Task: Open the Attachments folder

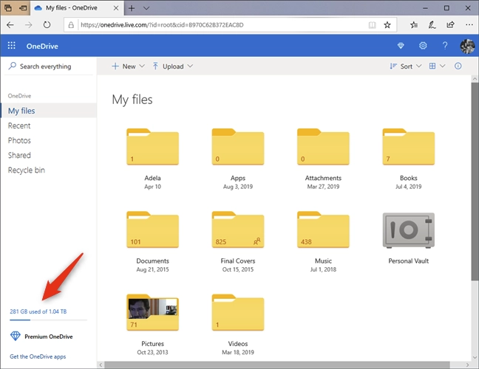Action: coord(323,147)
